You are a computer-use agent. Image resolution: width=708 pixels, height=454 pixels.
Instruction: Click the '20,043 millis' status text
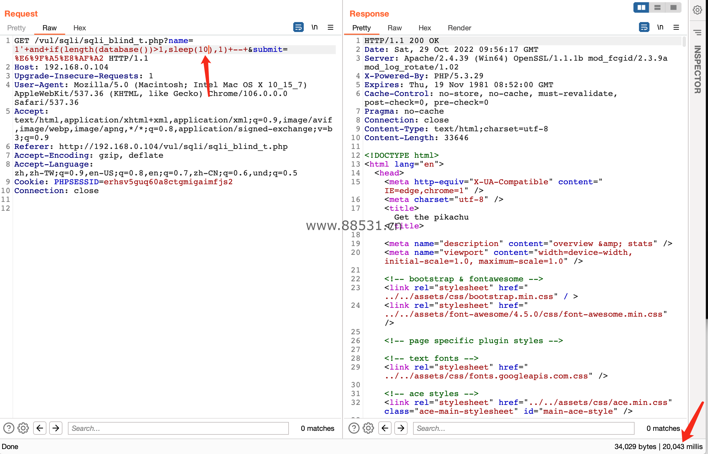coord(682,446)
